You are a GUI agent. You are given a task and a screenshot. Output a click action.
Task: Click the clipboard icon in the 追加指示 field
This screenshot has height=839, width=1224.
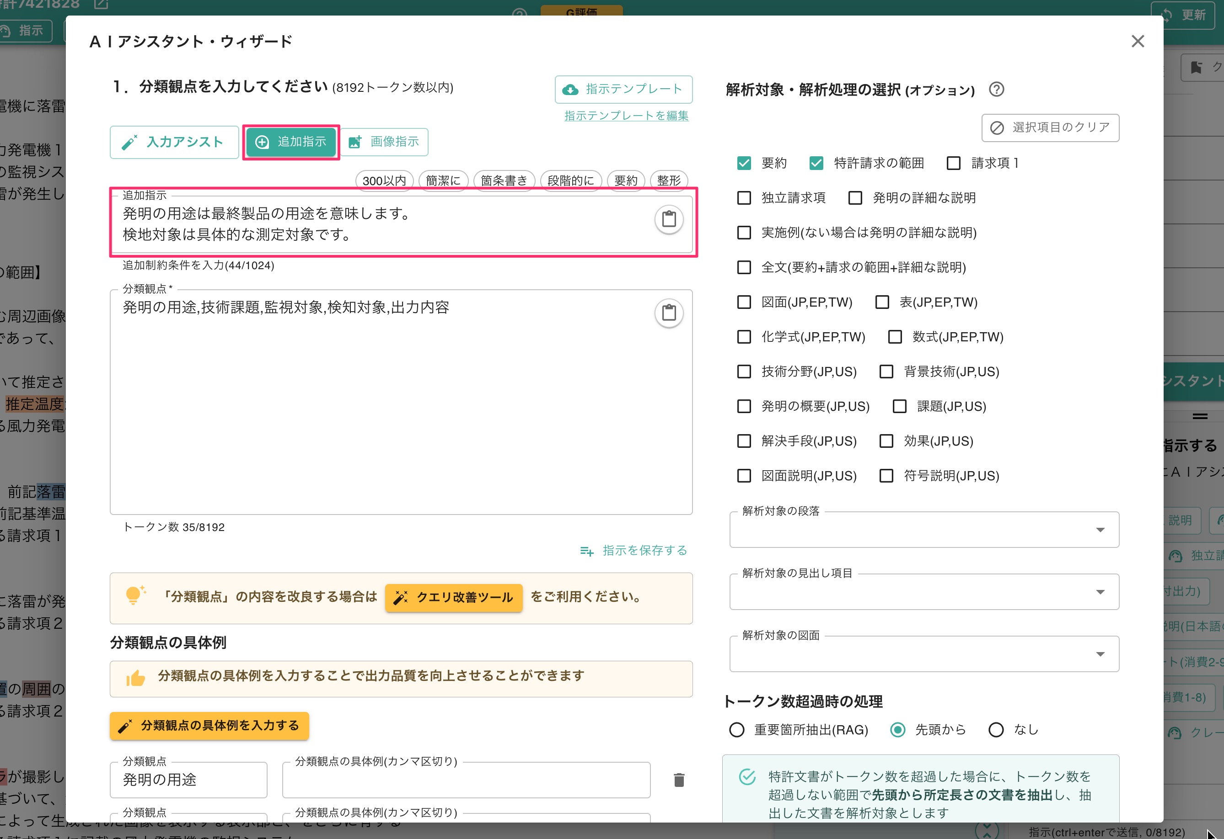(669, 219)
